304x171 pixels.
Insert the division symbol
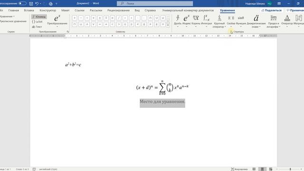(87, 18)
